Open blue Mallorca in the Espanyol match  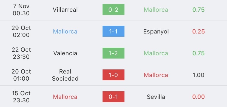click(65, 32)
